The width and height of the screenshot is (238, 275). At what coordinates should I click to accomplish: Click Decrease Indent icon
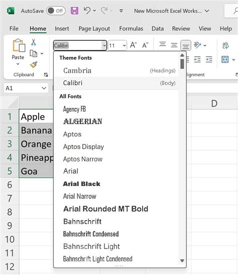(197, 59)
